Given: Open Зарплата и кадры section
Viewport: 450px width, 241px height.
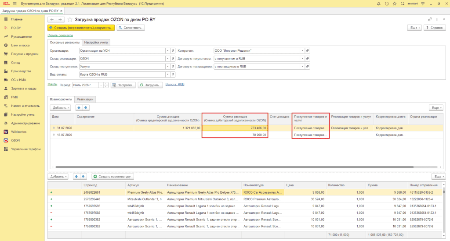Looking at the screenshot, I should 24,89.
